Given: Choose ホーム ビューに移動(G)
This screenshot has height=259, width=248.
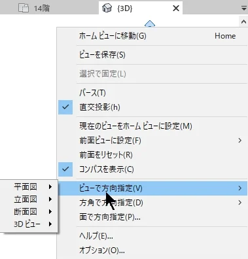Looking at the screenshot, I should (152, 36).
